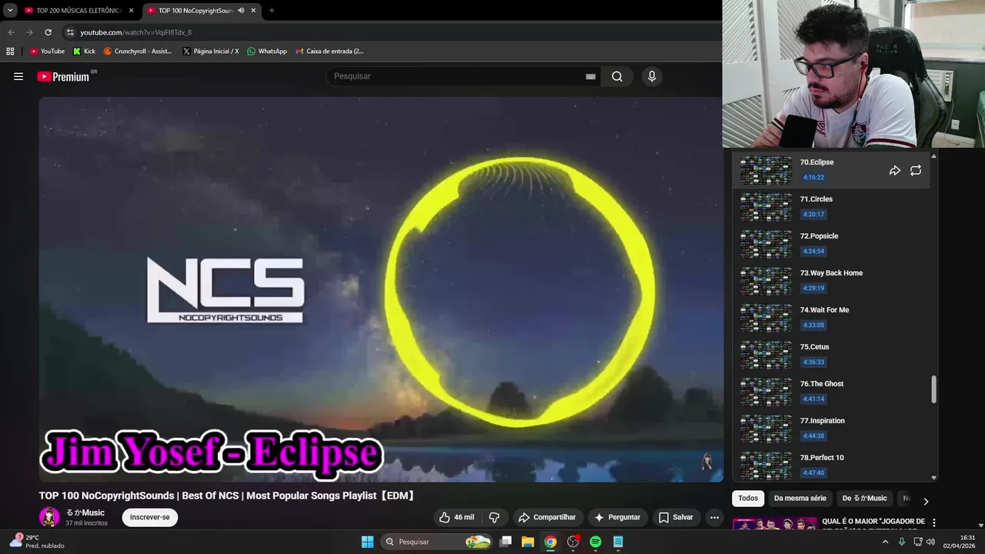Image resolution: width=985 pixels, height=554 pixels.
Task: Reload the page
Action: pos(48,32)
